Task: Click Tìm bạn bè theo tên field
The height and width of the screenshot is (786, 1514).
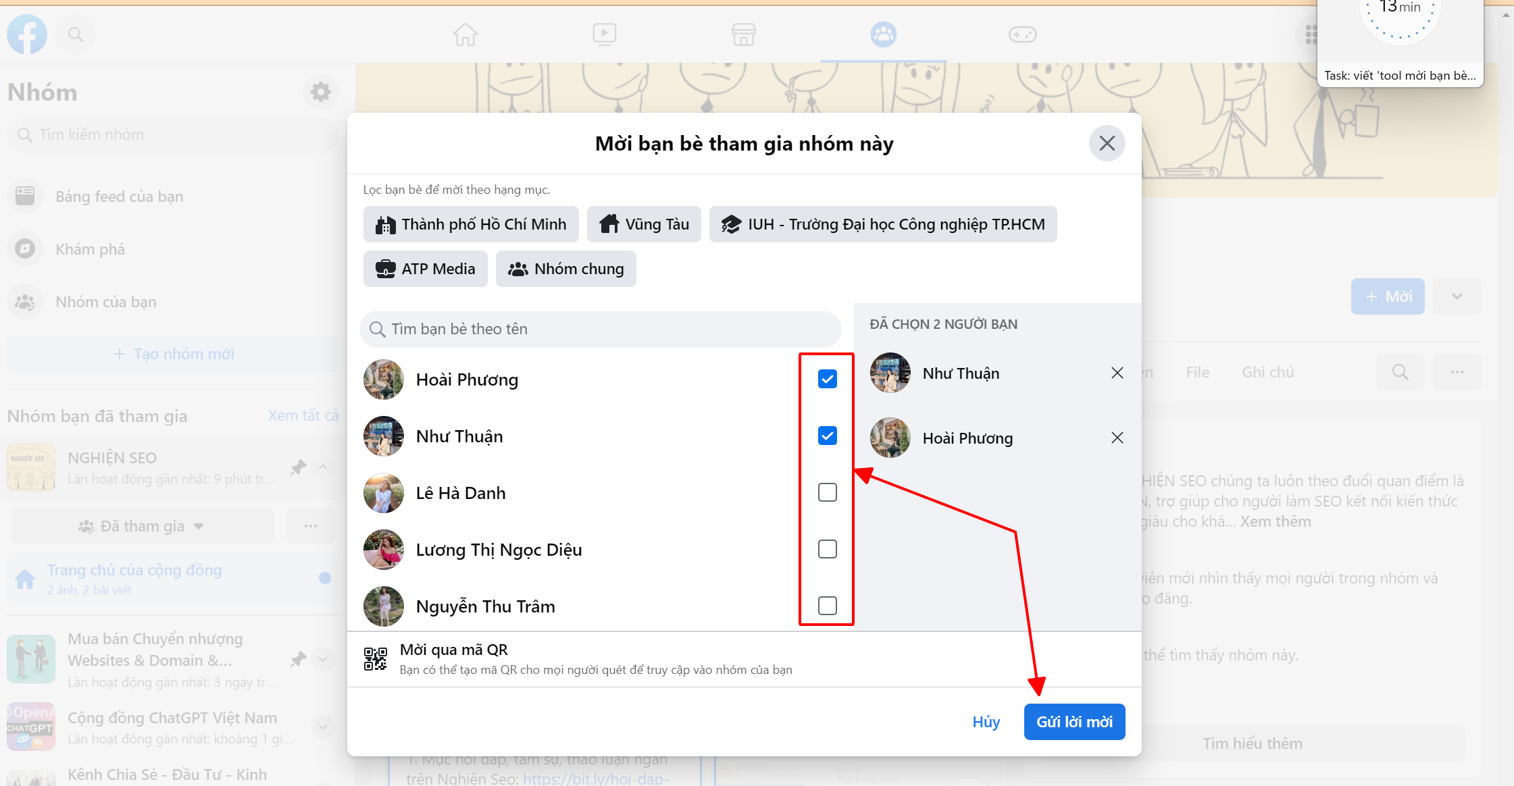Action: tap(601, 329)
